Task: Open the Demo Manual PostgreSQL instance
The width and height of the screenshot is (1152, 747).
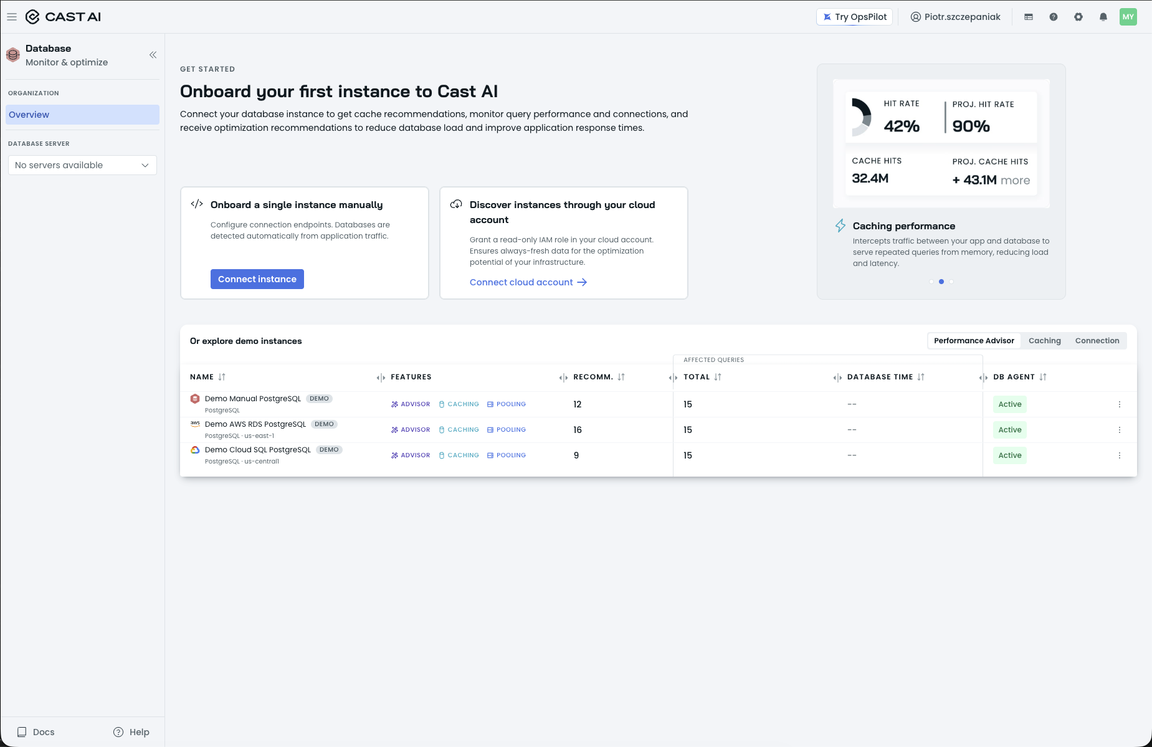Action: point(253,399)
